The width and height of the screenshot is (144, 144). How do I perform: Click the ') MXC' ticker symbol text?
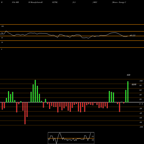(x=95, y=2)
